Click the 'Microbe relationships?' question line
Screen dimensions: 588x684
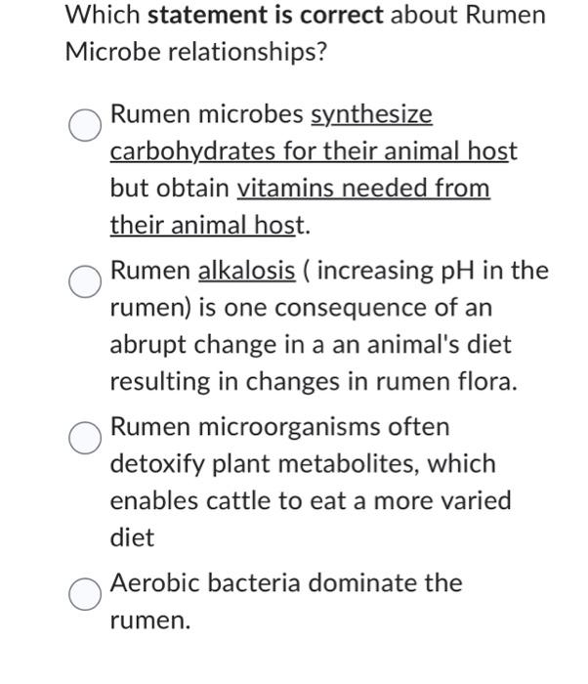pyautogui.click(x=196, y=52)
